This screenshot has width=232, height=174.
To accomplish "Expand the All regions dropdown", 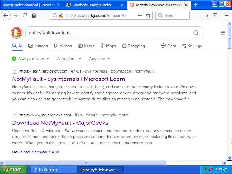I will 69,59.
